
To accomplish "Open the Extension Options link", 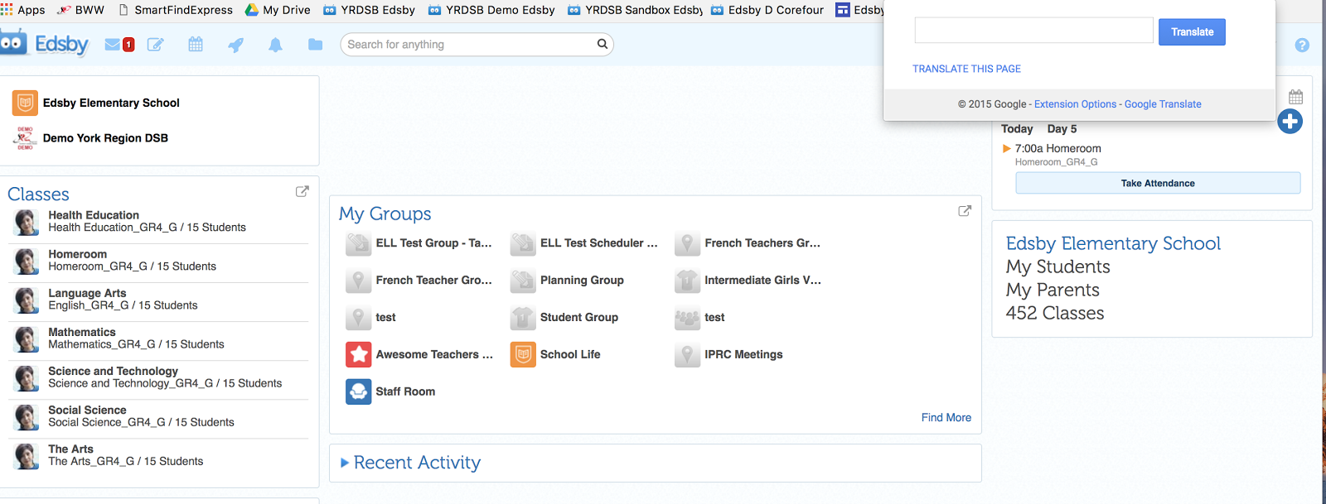I will [x=1075, y=104].
